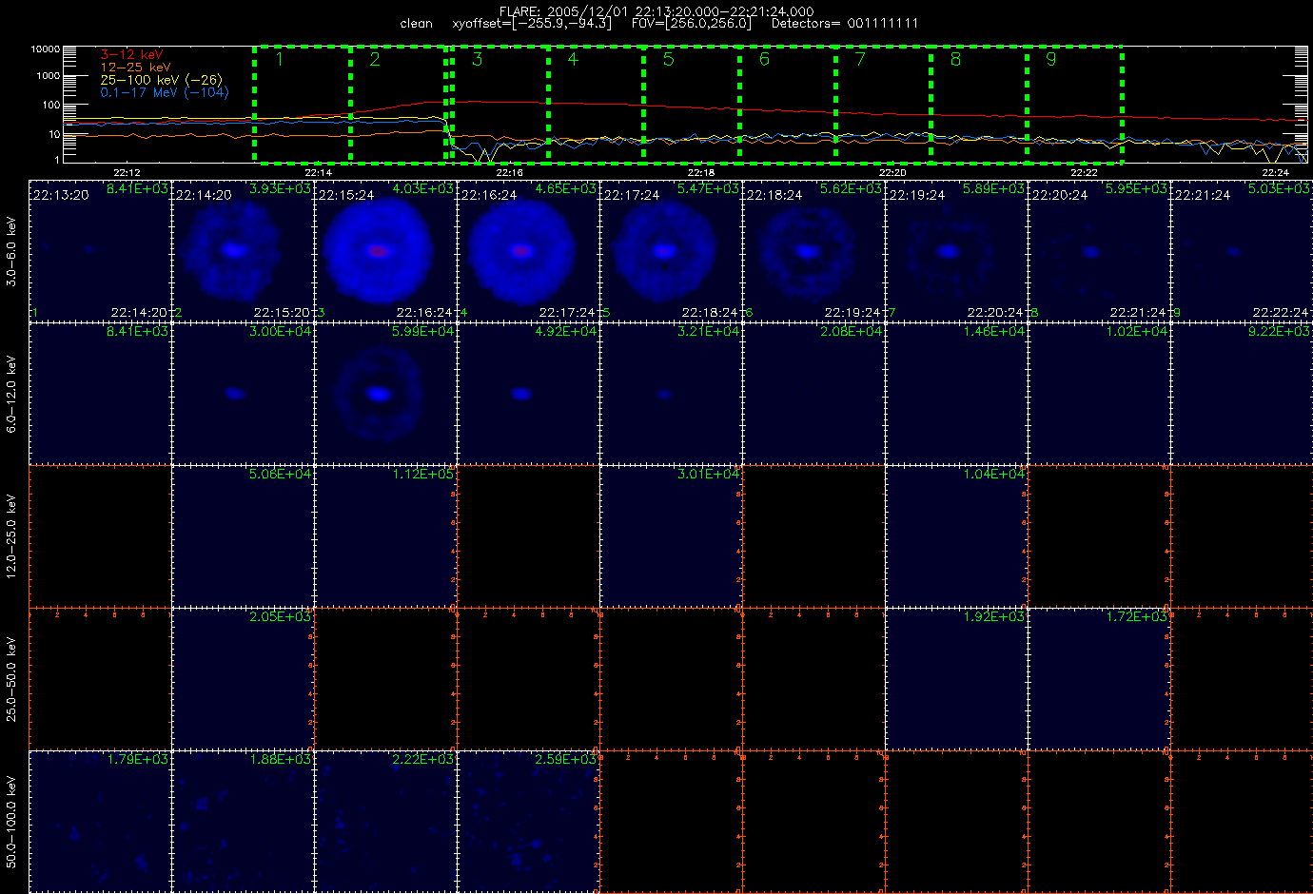Select the 6.0-12.0 keV row label

[11, 395]
